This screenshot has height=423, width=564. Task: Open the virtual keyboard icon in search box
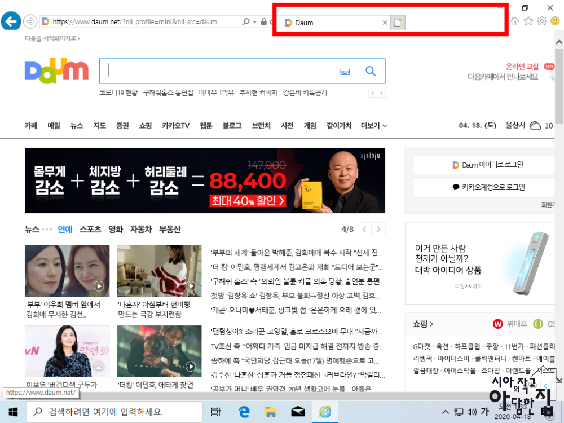(345, 72)
